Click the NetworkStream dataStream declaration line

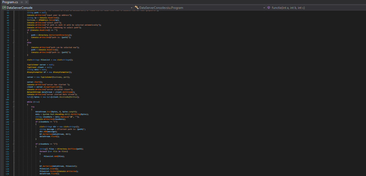[51, 92]
